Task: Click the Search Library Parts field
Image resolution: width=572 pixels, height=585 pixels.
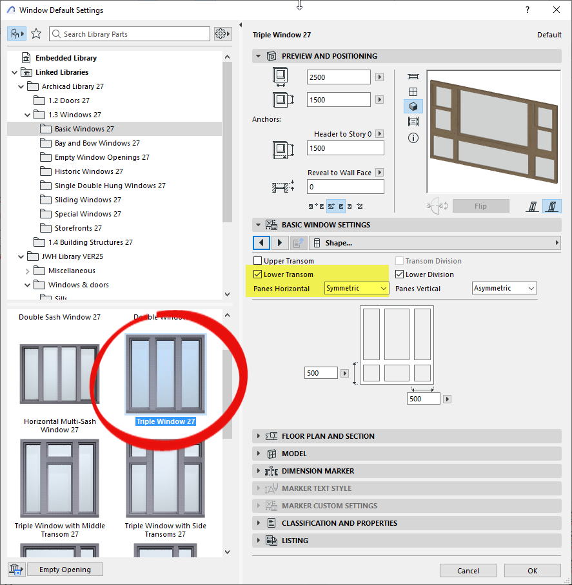Action: click(x=130, y=34)
